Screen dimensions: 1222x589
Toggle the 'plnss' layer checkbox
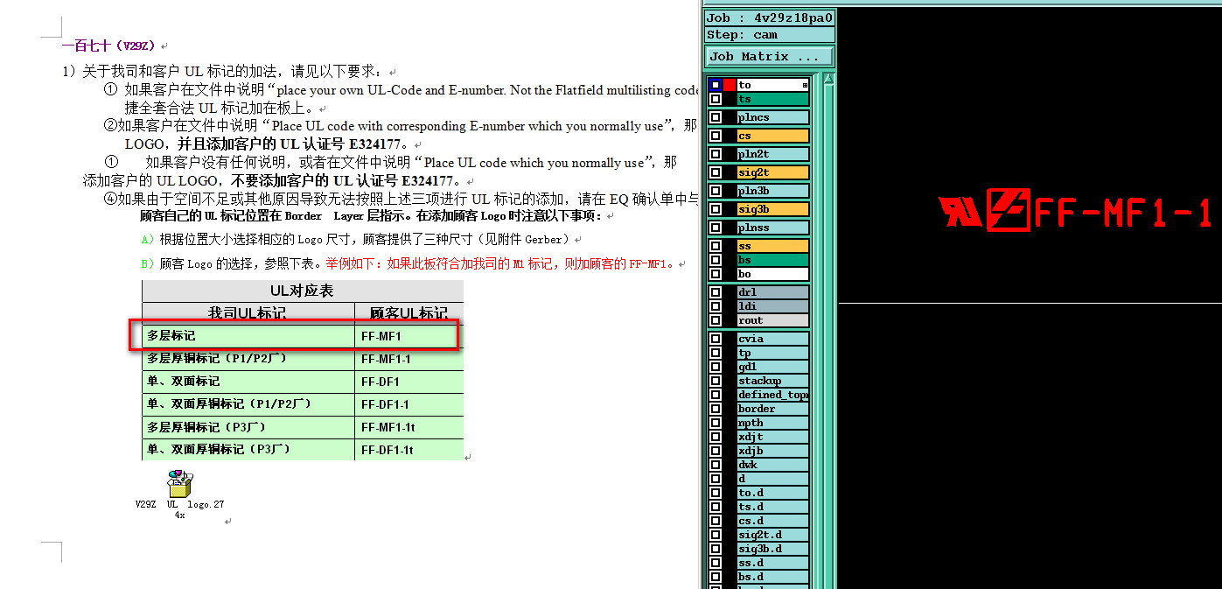716,228
